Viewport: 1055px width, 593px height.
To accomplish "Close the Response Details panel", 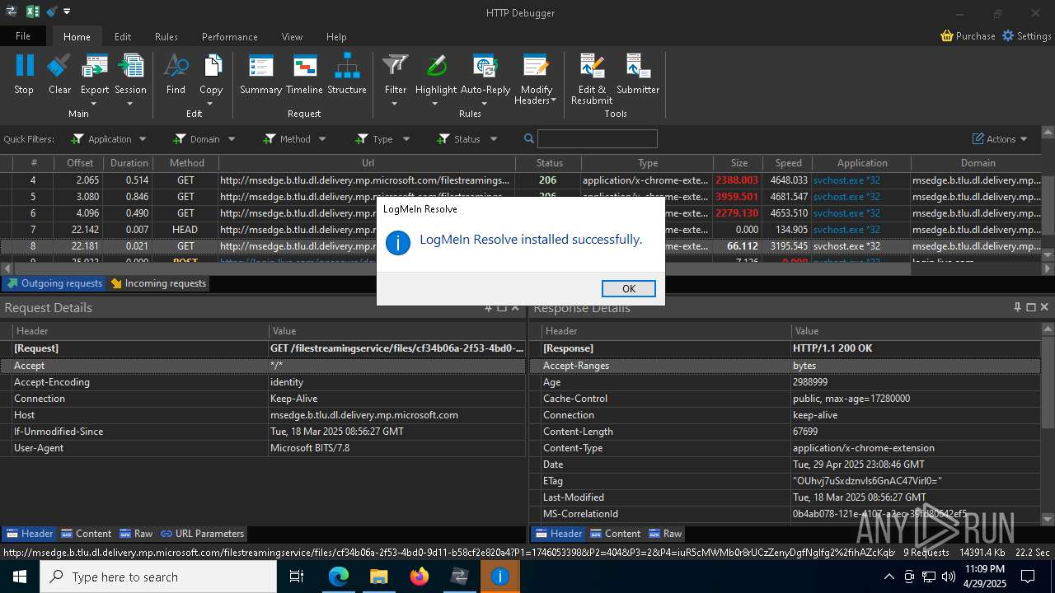I will 1044,307.
